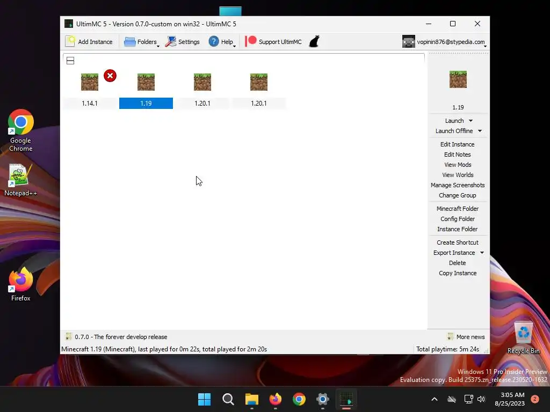Open Settings gear from the taskbar

tap(323, 399)
